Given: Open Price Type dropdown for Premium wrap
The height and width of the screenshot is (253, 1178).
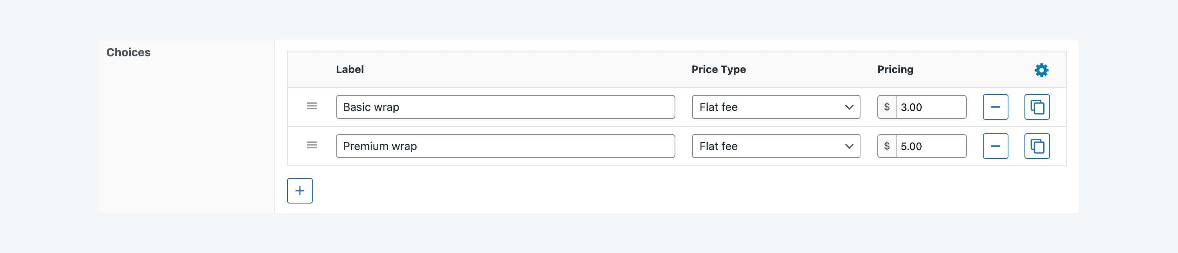Looking at the screenshot, I should (x=776, y=146).
